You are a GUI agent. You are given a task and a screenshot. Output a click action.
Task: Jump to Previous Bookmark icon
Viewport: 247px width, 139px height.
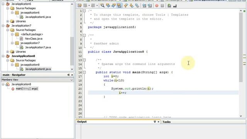(x=126, y=6)
